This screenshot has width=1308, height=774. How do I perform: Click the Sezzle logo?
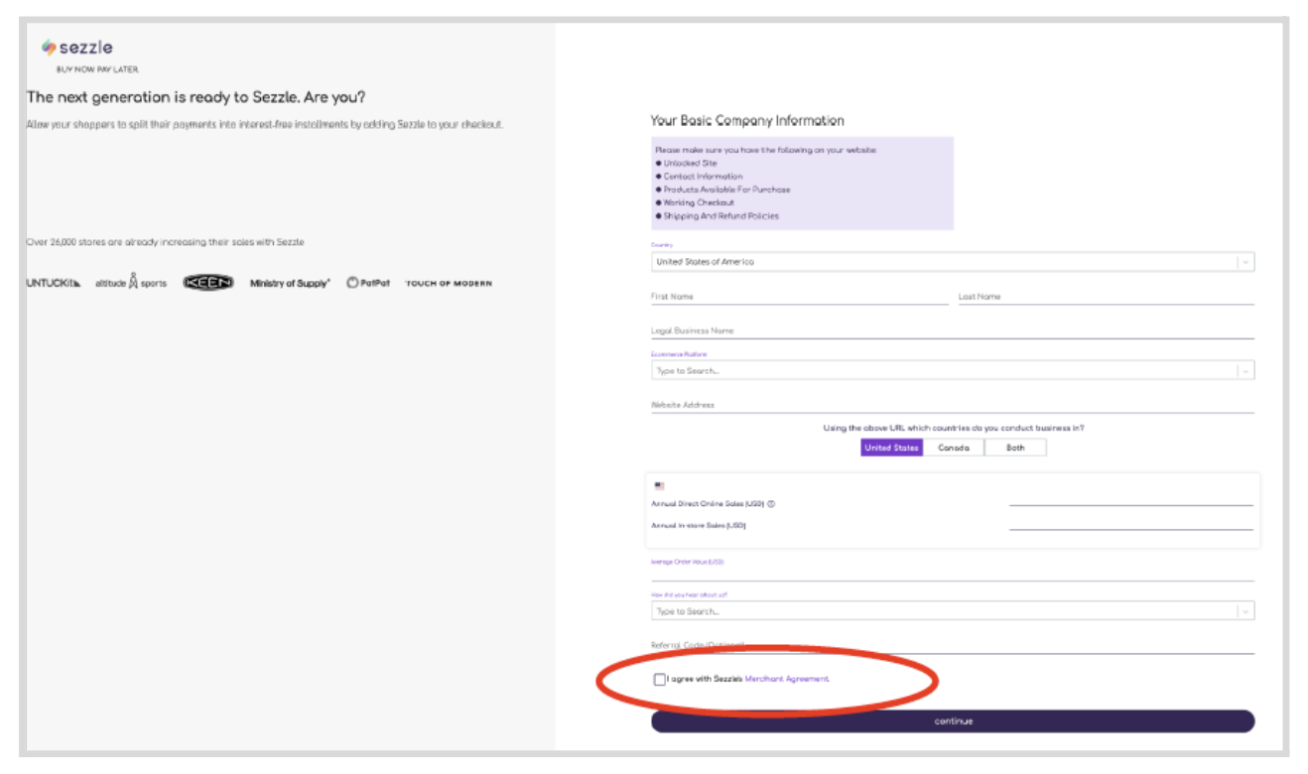tap(76, 48)
